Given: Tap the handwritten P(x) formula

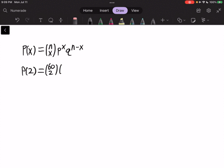Looking at the screenshot, I should point(53,50).
